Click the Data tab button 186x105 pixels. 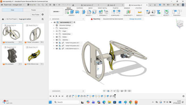[x=12, y=10]
